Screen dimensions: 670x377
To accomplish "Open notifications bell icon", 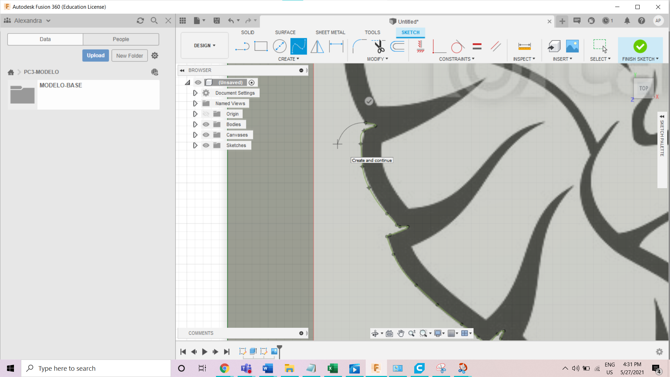I will pos(627,21).
